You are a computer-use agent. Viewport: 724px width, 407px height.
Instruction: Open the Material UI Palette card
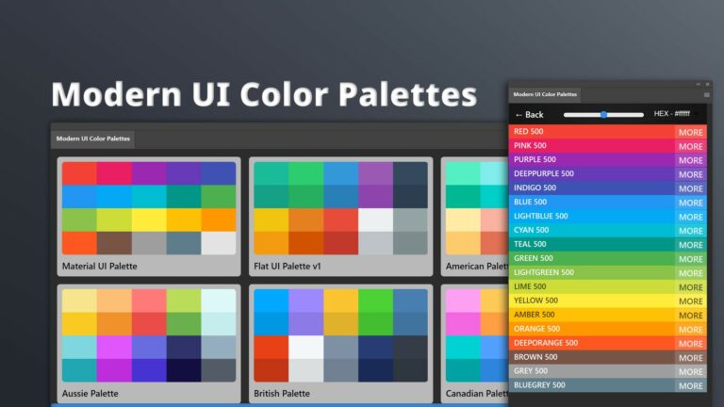click(149, 217)
